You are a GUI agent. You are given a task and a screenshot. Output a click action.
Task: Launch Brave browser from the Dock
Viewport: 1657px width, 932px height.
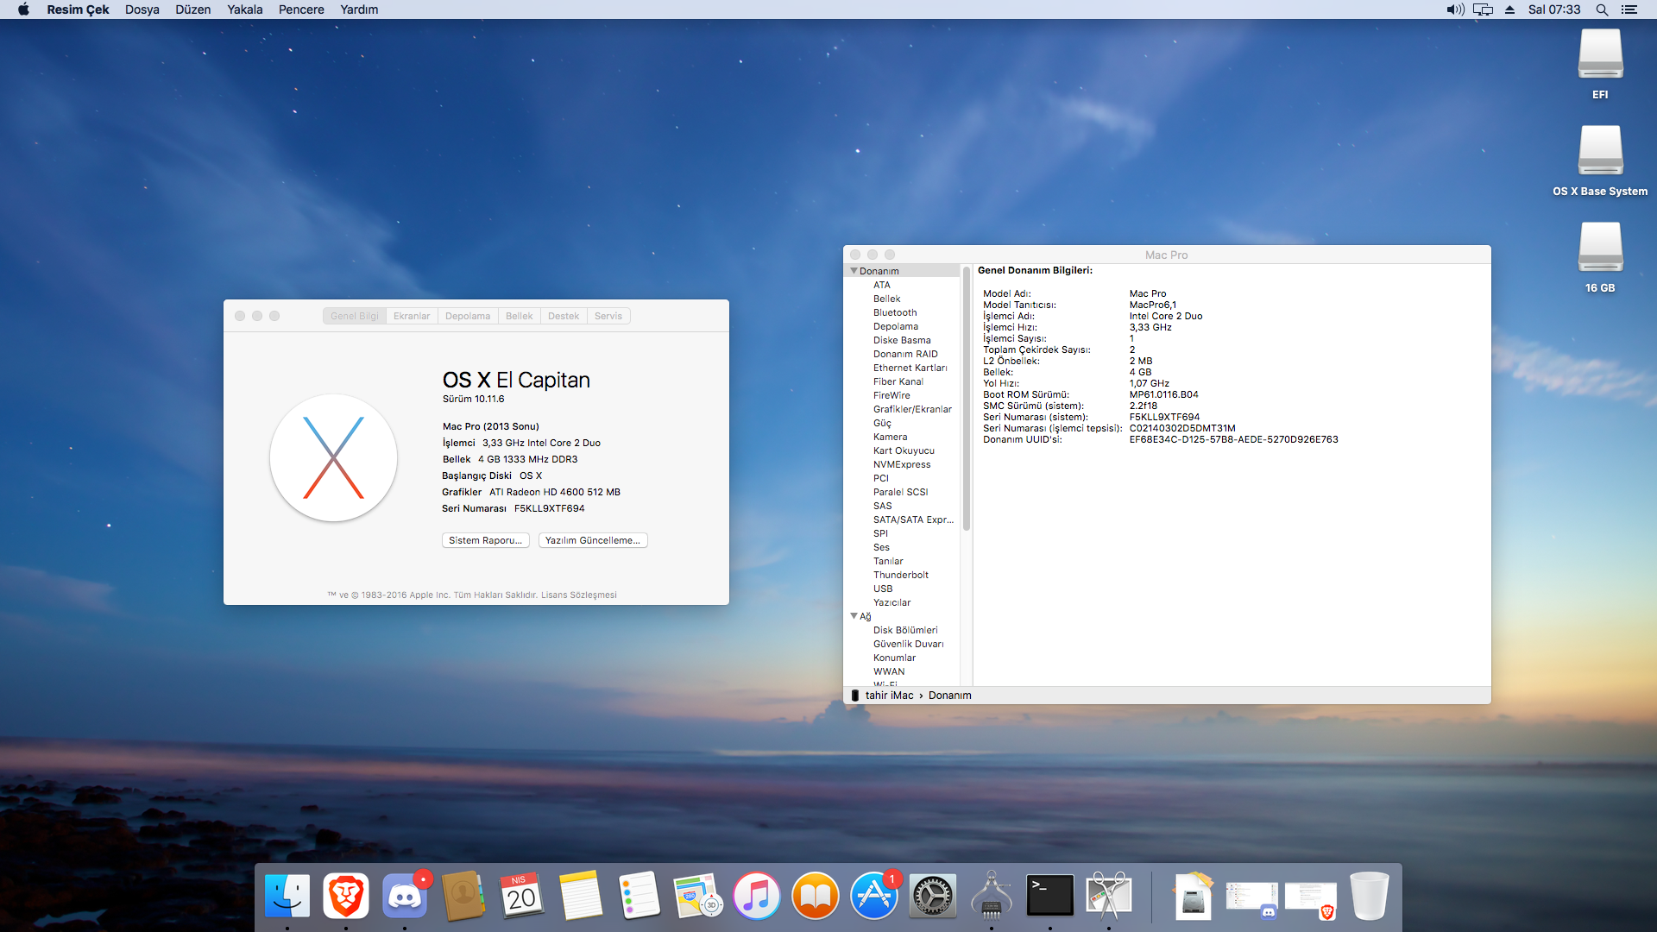pos(346,896)
